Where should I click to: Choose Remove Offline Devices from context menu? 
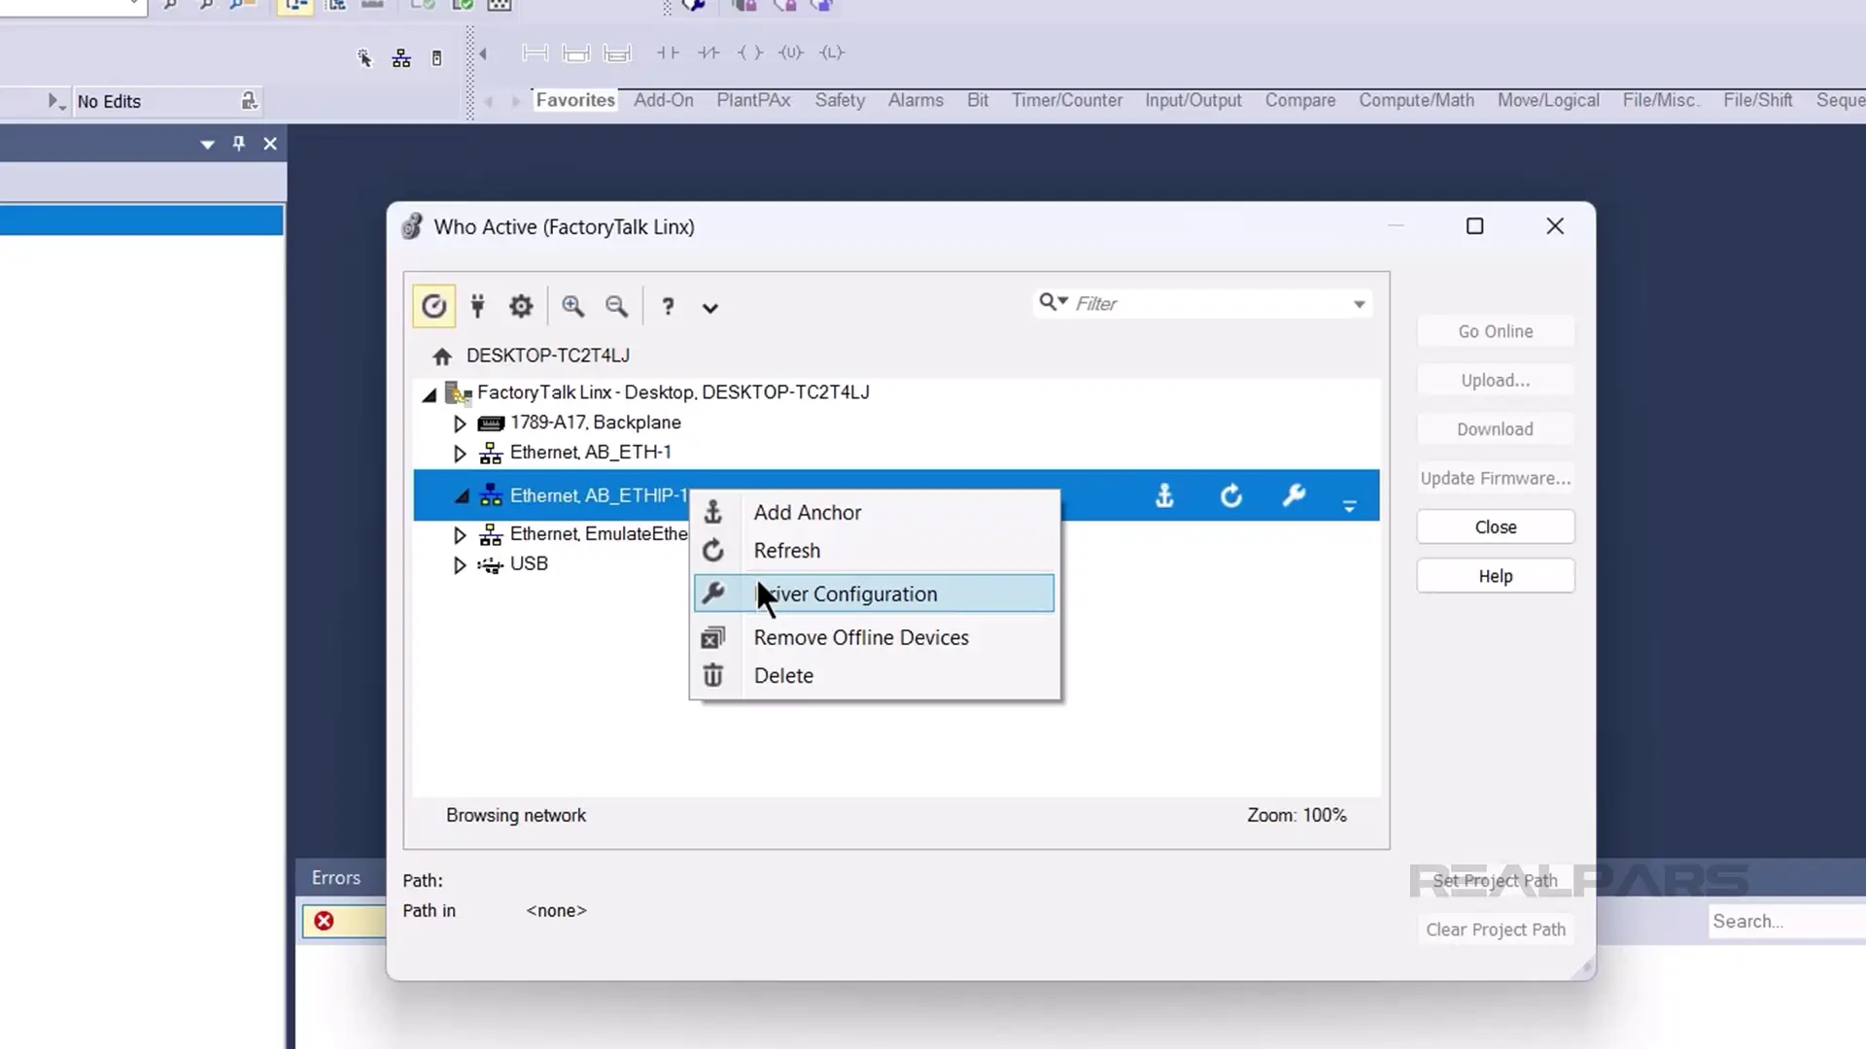[x=875, y=637]
